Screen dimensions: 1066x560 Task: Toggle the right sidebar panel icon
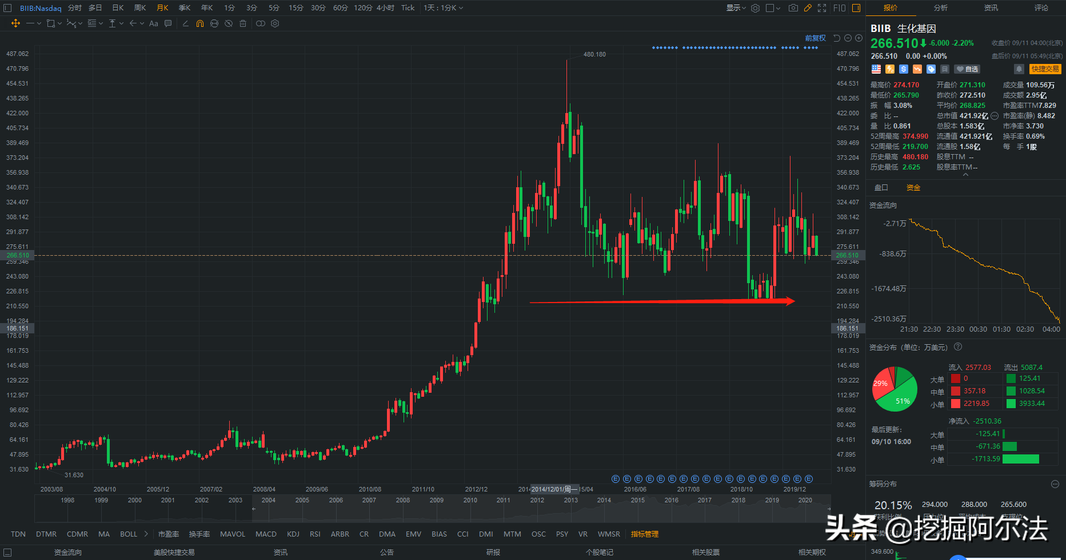click(x=856, y=8)
